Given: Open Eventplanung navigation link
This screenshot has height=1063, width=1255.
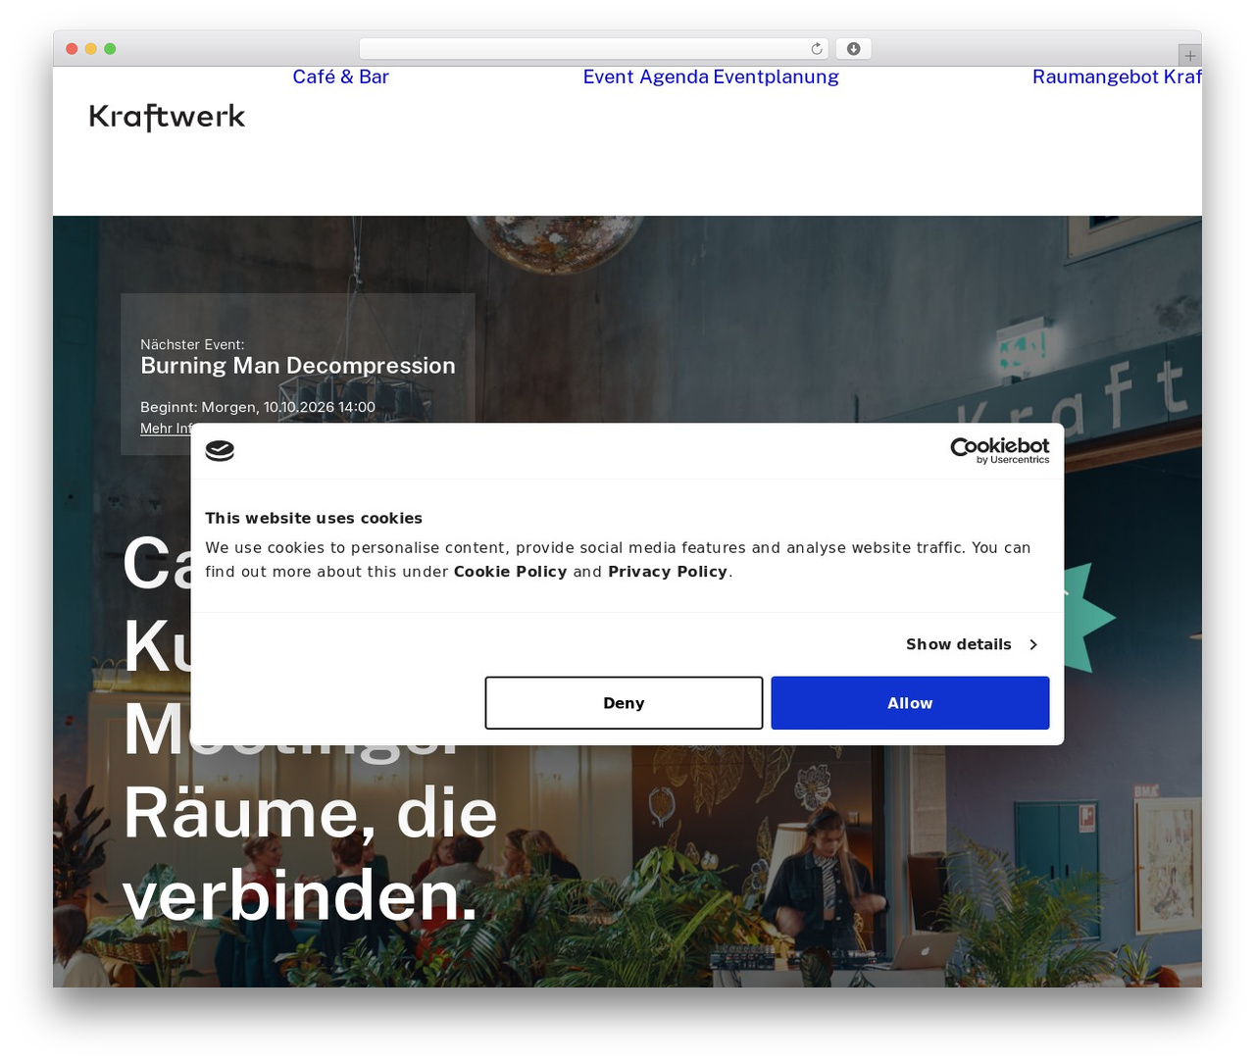Looking at the screenshot, I should click(776, 76).
